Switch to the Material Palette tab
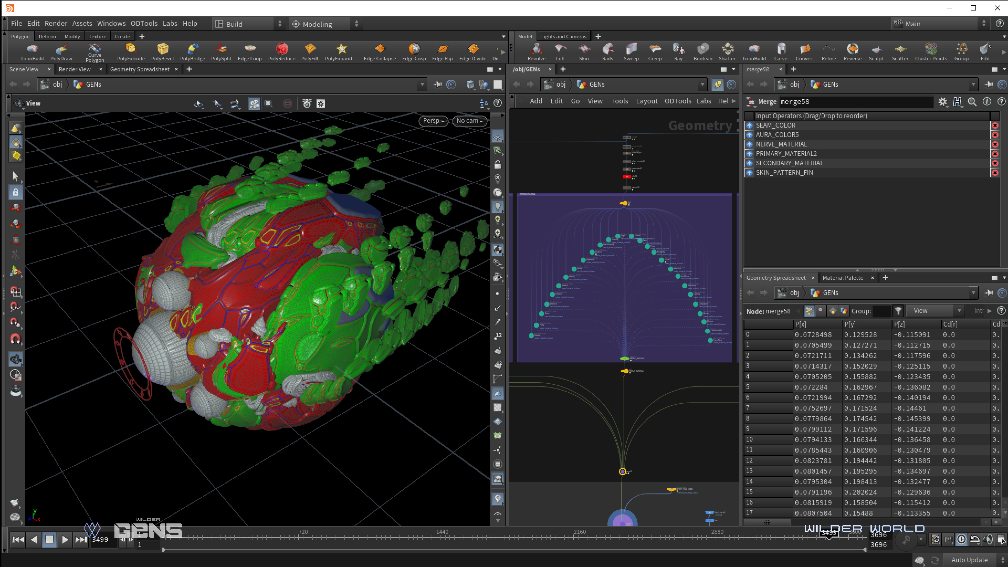This screenshot has height=567, width=1008. click(x=842, y=278)
